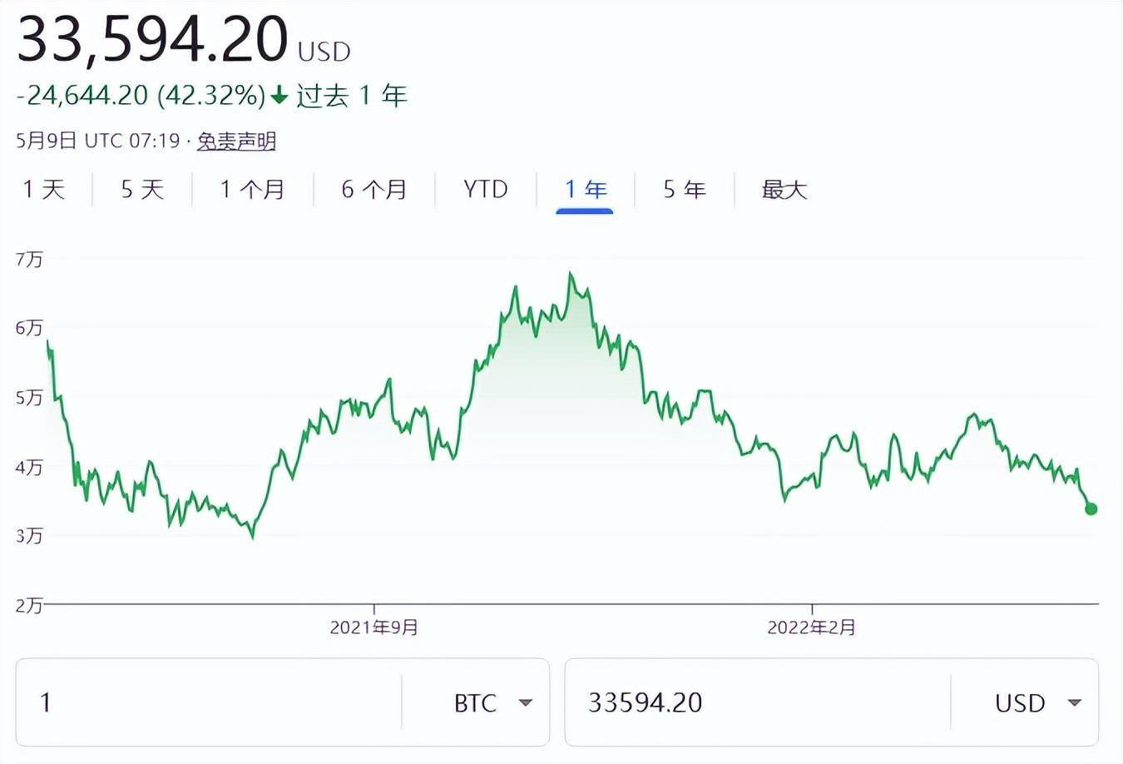Switch to the 5 天 range tab
Screen dimensions: 1123x764
point(142,190)
